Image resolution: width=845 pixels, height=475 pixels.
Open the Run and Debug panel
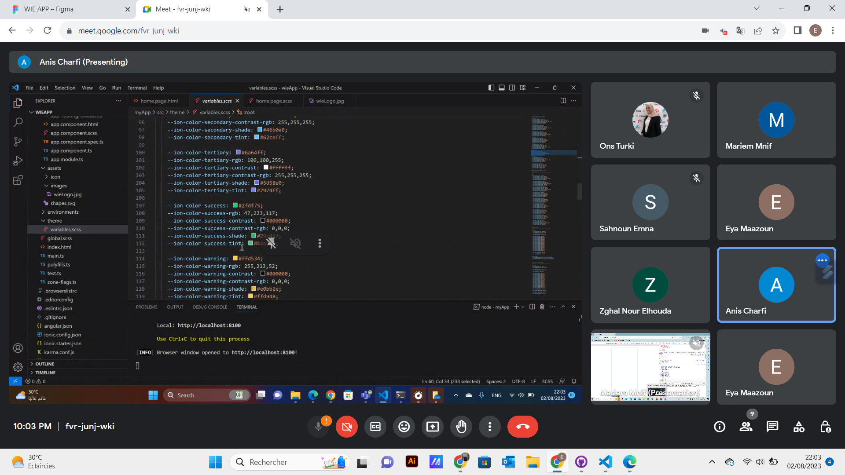point(18,161)
